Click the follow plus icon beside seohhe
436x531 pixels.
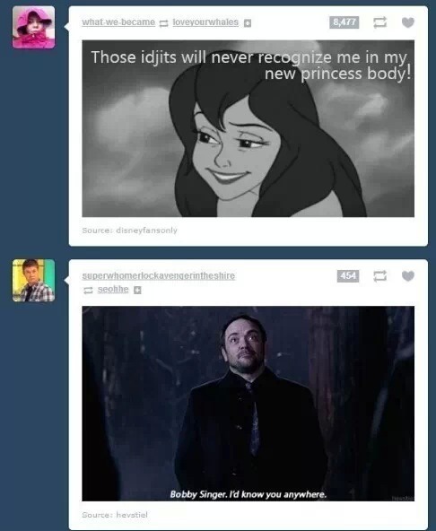coord(137,291)
